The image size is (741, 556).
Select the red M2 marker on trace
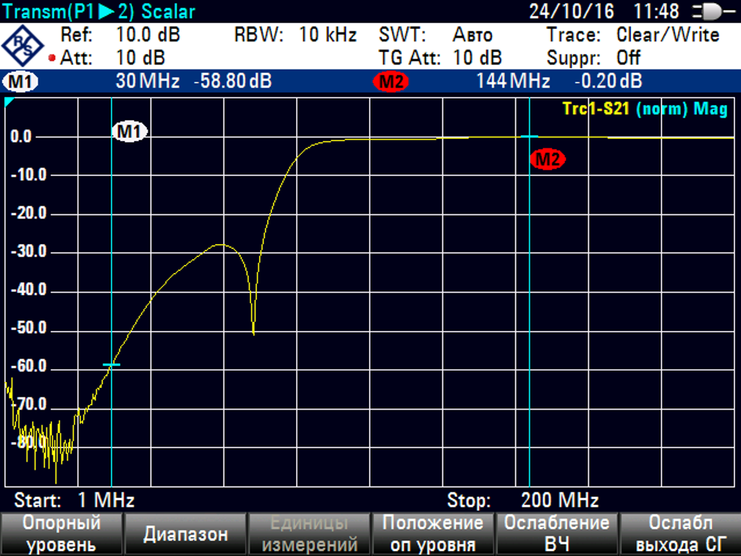(547, 159)
